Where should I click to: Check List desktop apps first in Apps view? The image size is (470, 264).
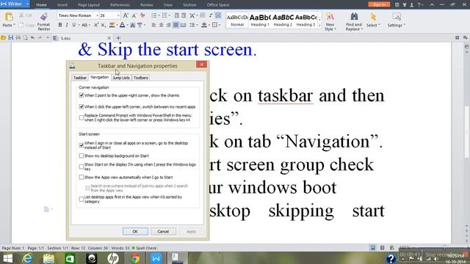82,199
